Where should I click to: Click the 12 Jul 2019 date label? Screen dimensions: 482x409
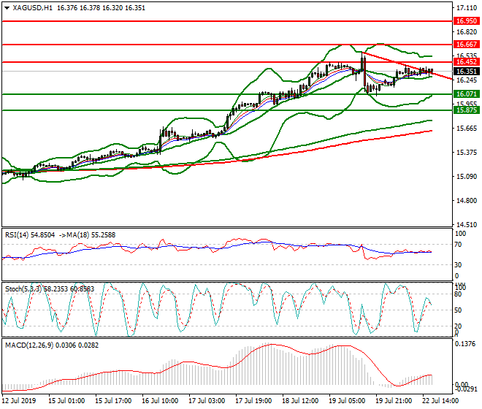pyautogui.click(x=19, y=401)
